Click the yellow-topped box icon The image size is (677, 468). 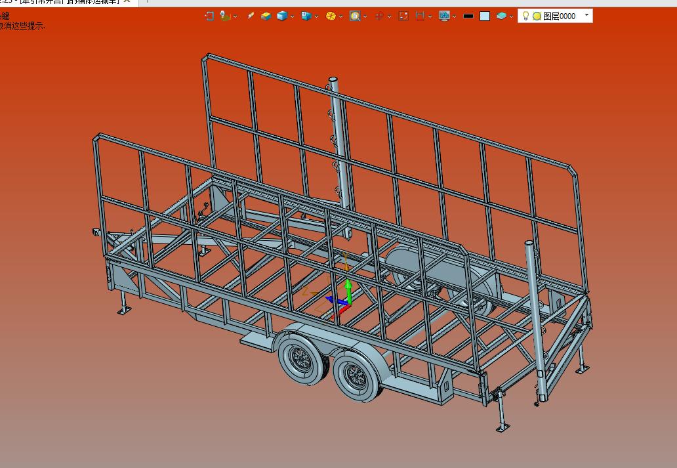point(266,16)
